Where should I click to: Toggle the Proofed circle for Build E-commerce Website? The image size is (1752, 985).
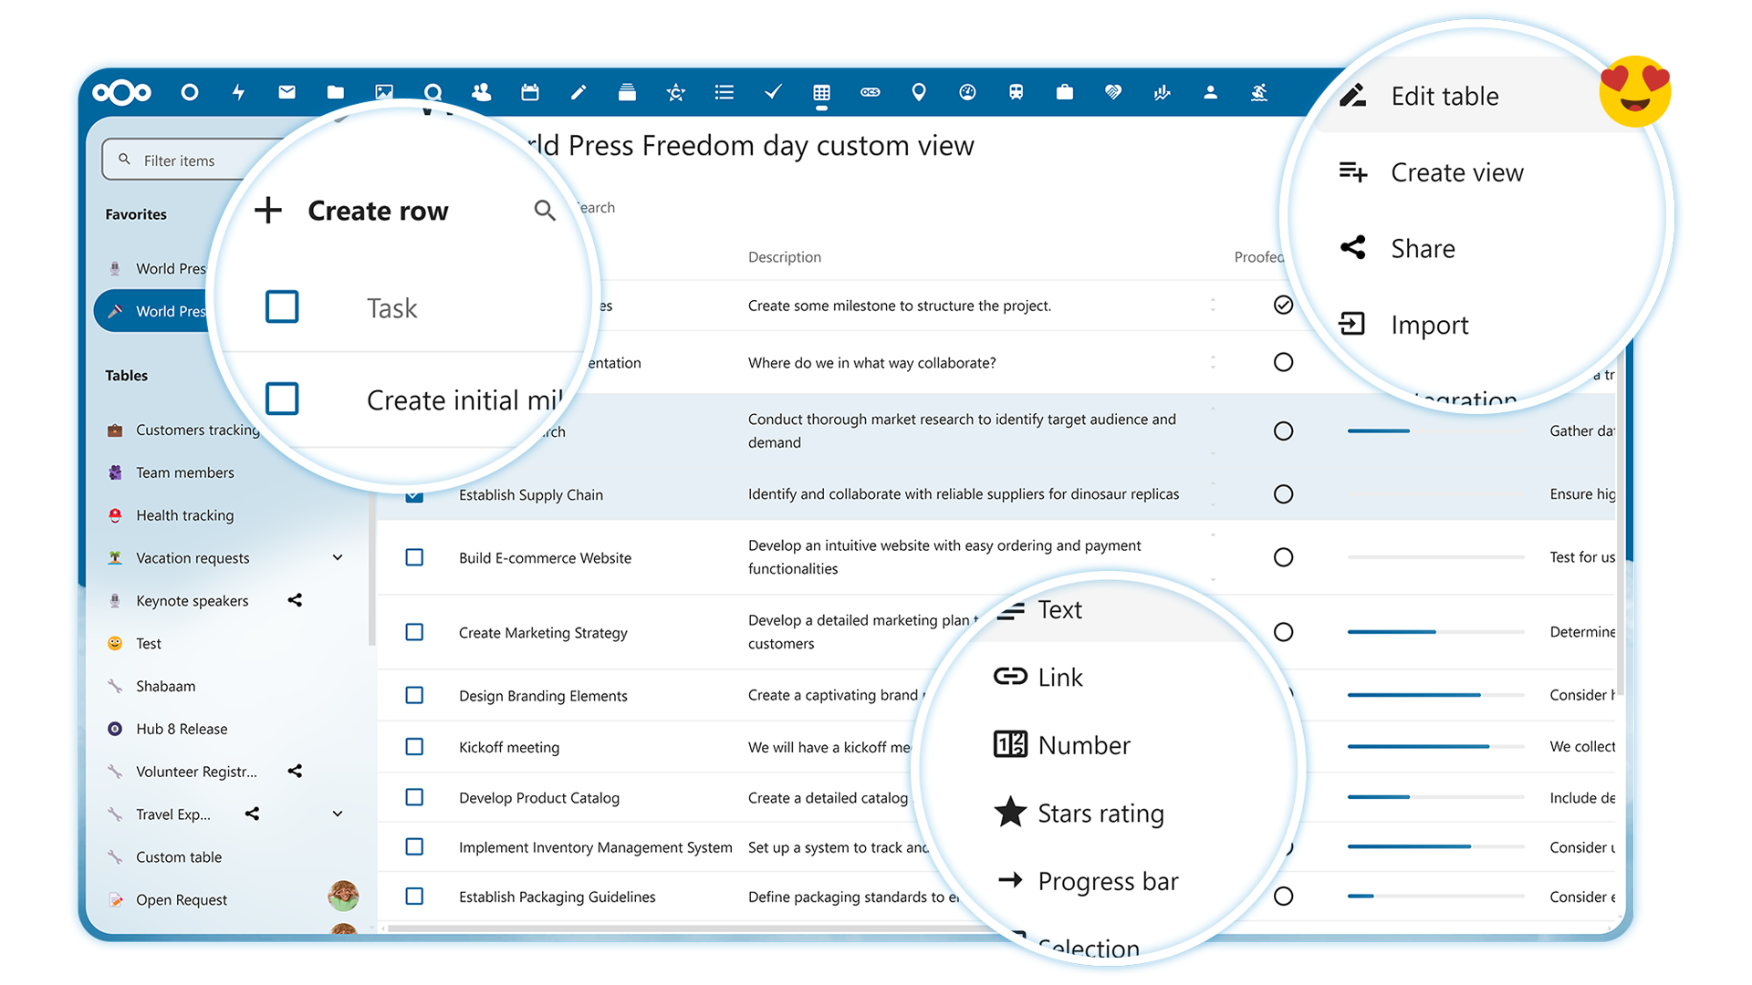click(1283, 556)
